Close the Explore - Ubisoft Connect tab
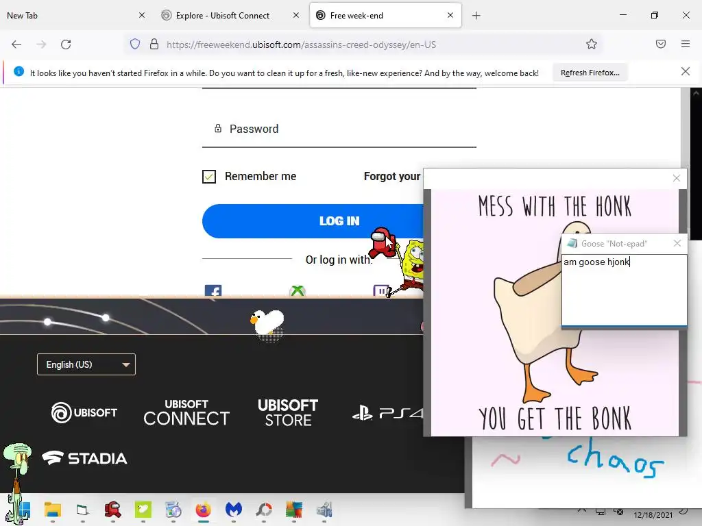702x526 pixels. pyautogui.click(x=296, y=15)
